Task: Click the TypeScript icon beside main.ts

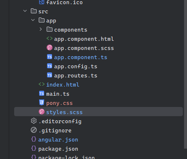Action: 42,93
